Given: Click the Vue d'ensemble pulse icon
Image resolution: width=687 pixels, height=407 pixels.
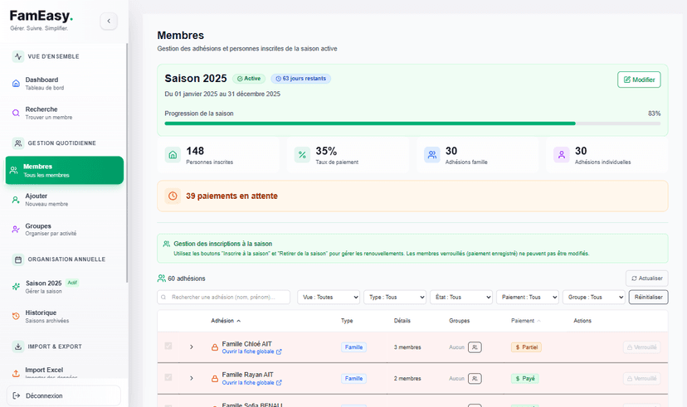Looking at the screenshot, I should pos(18,56).
